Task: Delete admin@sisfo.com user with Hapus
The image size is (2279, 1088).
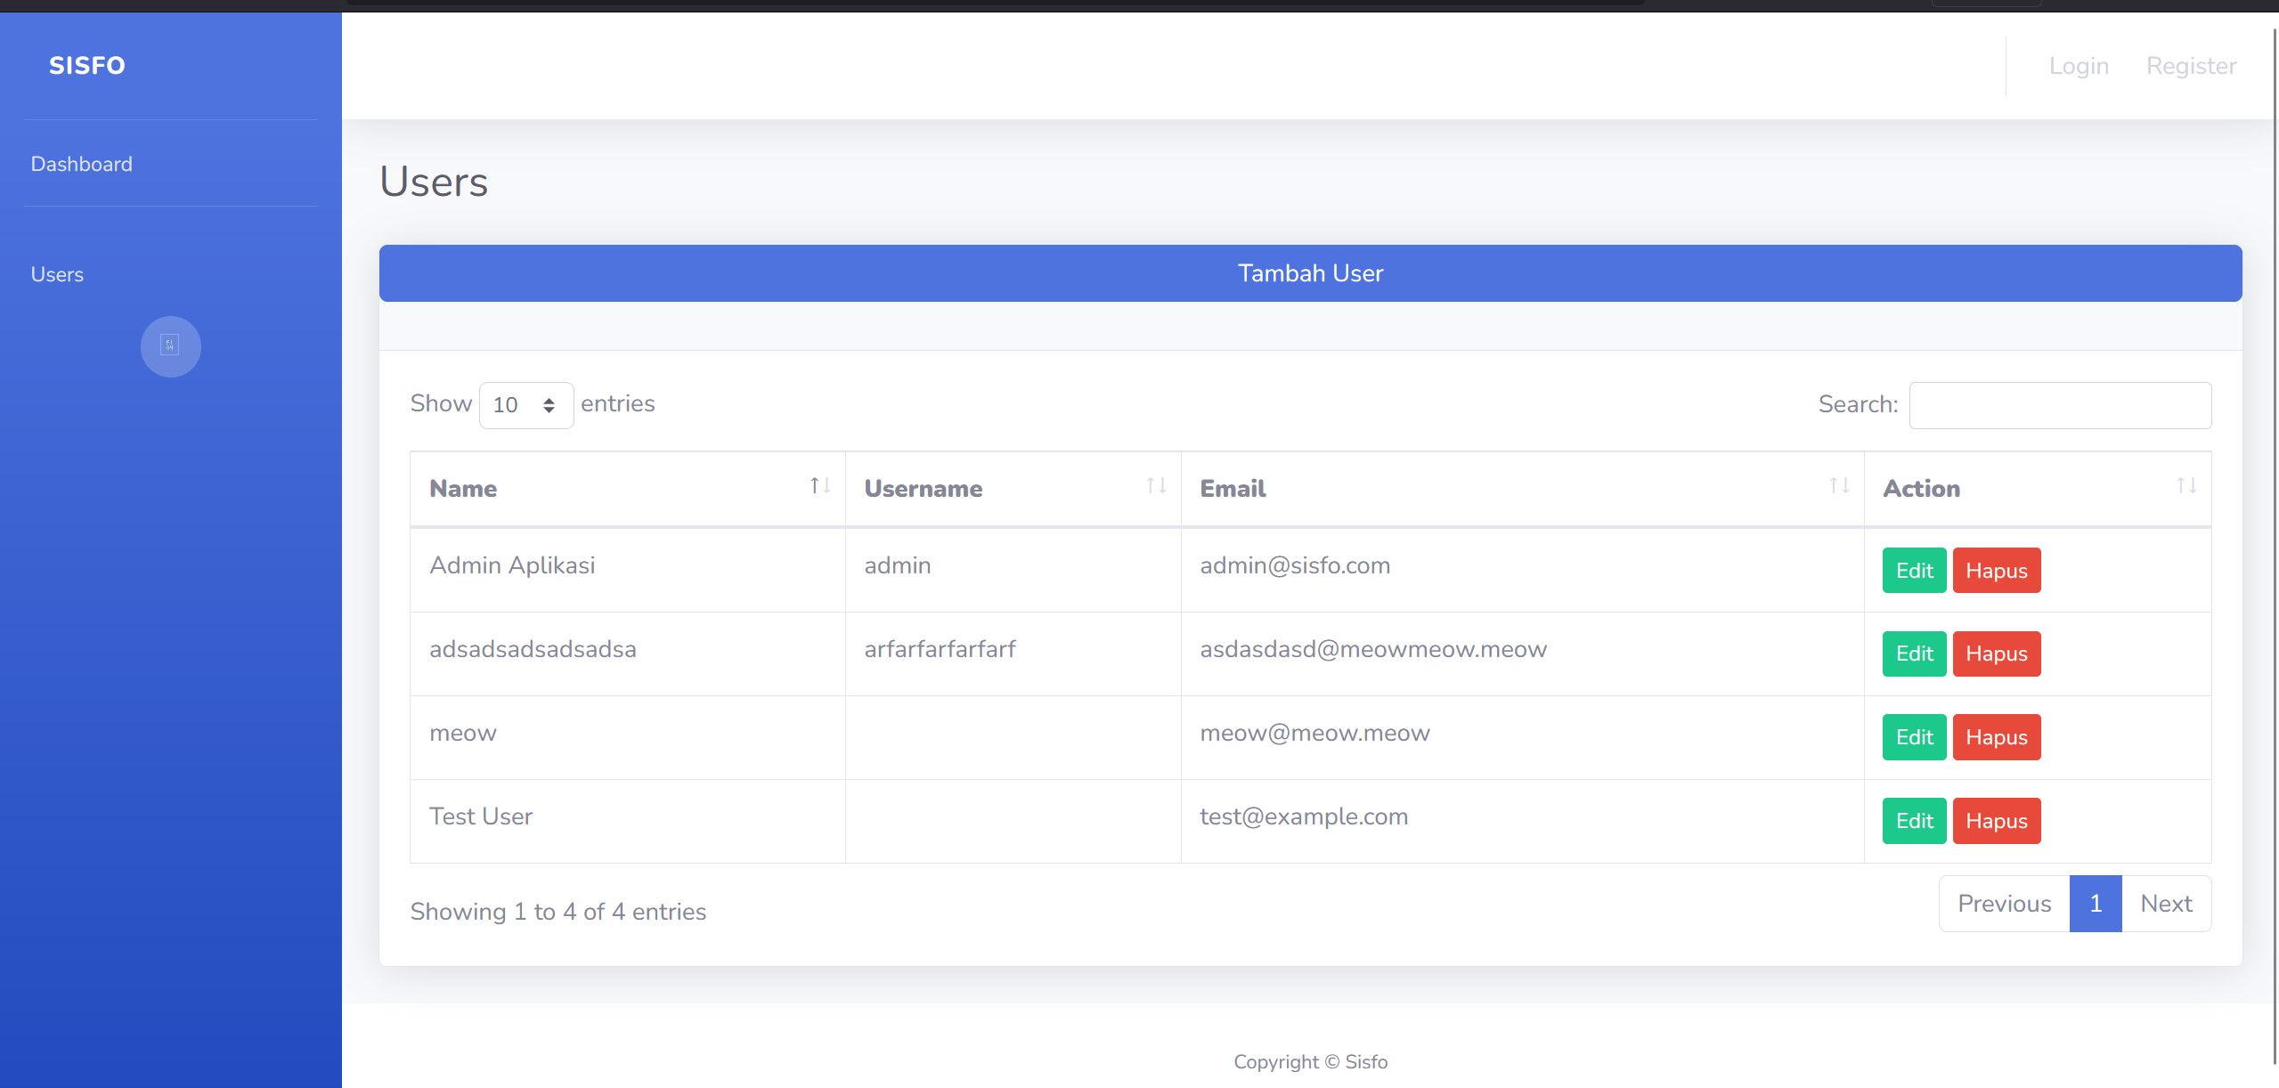Action: coord(1996,571)
